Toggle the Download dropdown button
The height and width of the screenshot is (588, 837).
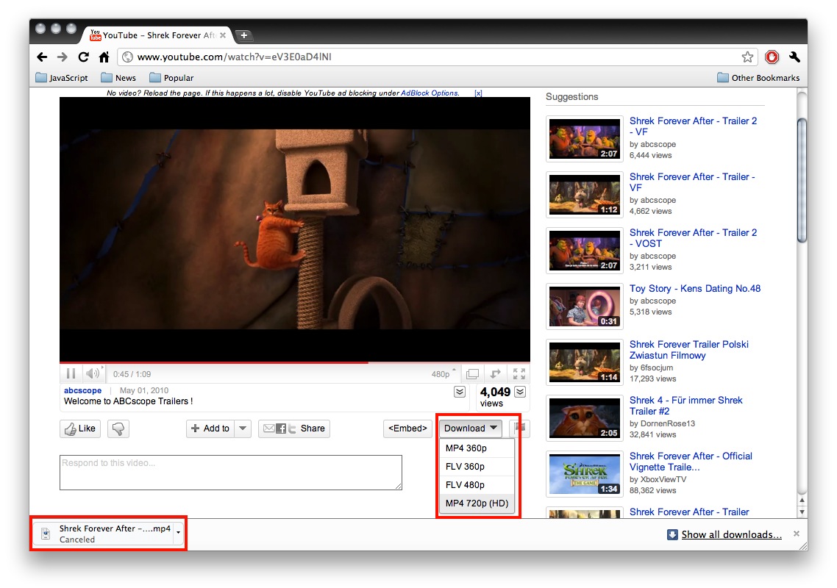tap(470, 429)
